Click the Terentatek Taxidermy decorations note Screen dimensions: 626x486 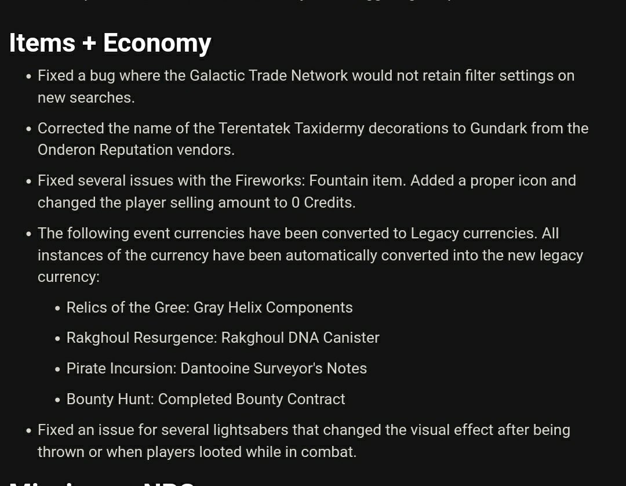(312, 139)
